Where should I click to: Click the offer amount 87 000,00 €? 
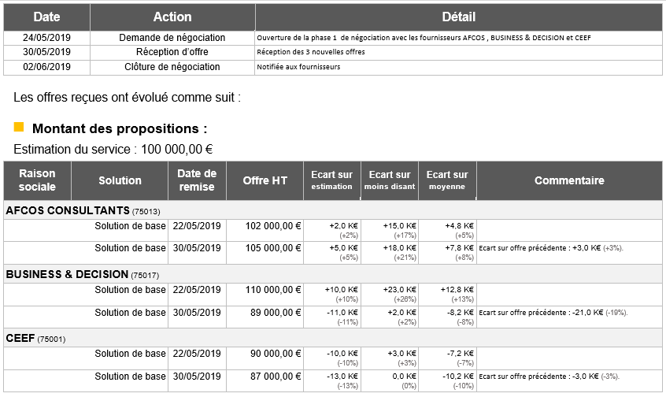(x=276, y=377)
